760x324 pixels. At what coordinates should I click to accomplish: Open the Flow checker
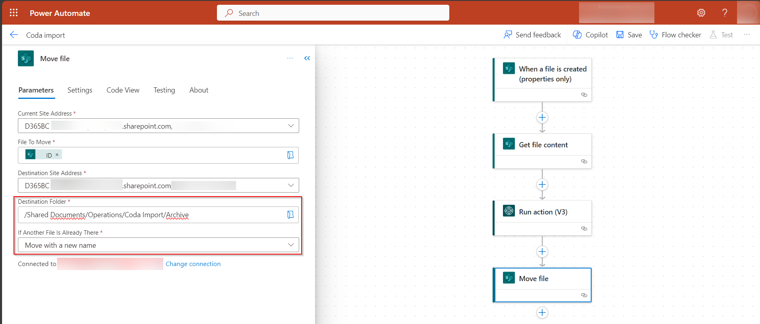(675, 35)
